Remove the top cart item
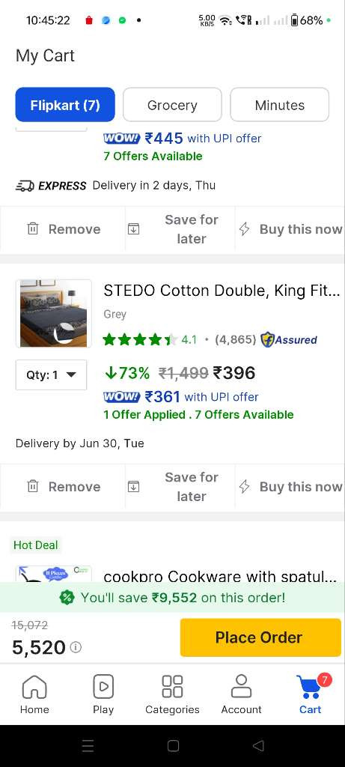Image resolution: width=345 pixels, height=767 pixels. 63,229
